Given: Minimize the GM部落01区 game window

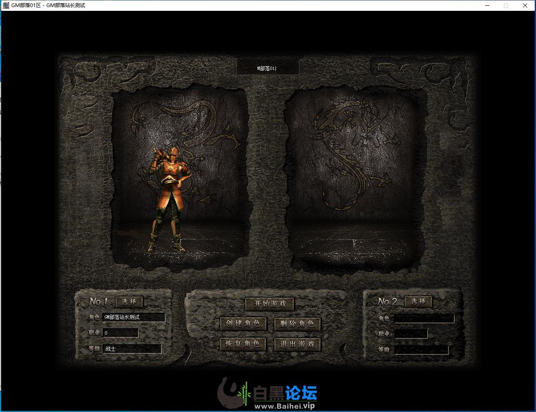Looking at the screenshot, I should [x=487, y=5].
